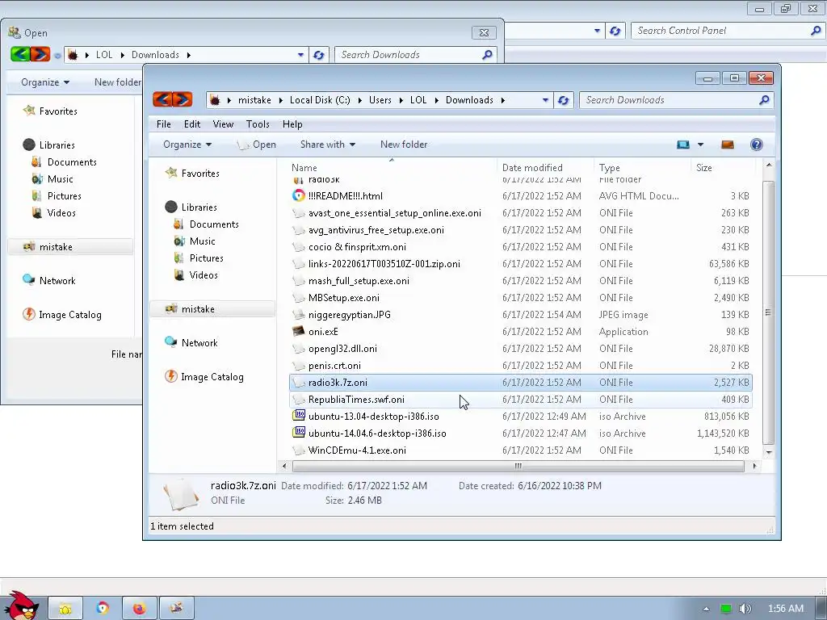Sort by the Name column header
The image size is (827, 620).
(x=304, y=168)
